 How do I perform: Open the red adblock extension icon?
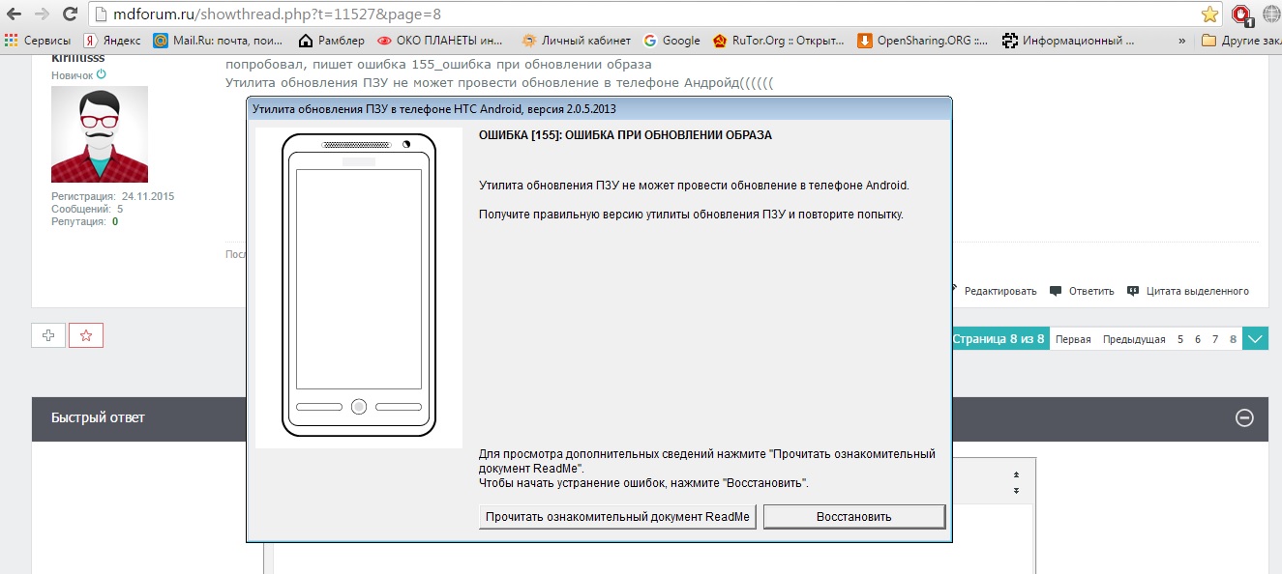(1241, 14)
